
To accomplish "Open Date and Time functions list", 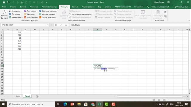I will [31, 17].
